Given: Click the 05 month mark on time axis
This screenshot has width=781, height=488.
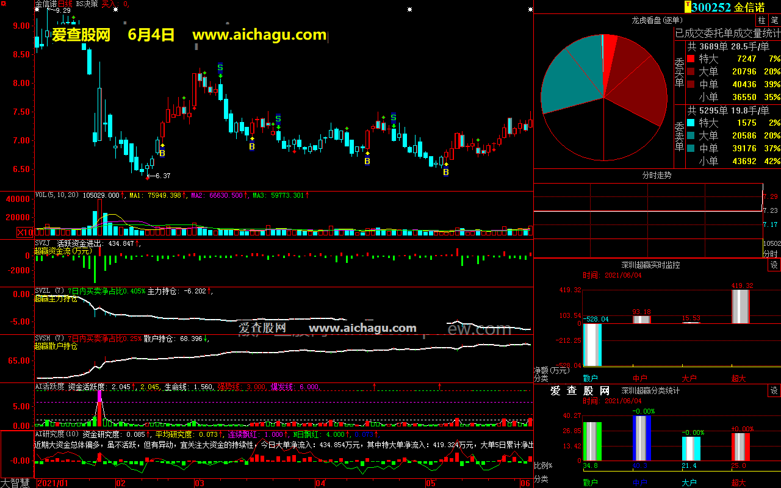Looking at the screenshot, I should click(431, 483).
